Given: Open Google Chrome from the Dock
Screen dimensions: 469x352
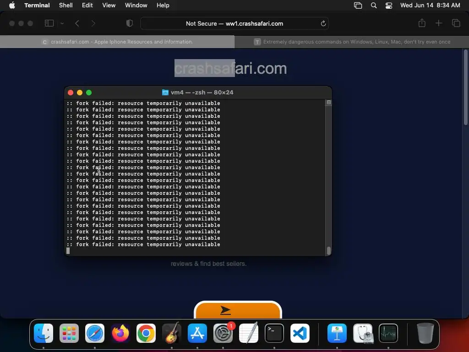Looking at the screenshot, I should tap(146, 333).
